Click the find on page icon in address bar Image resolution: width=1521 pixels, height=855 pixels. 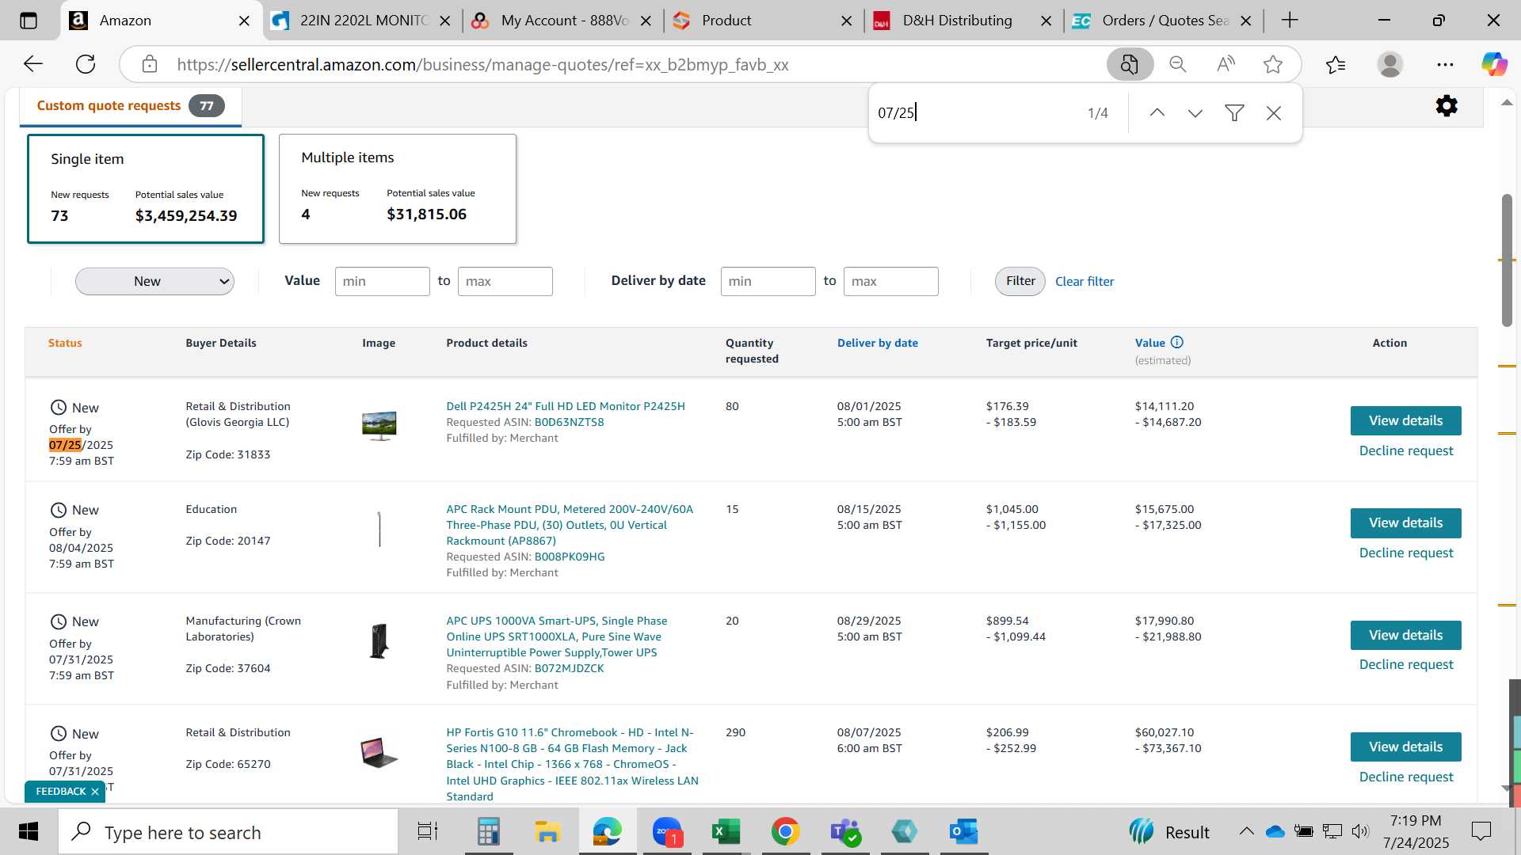pos(1130,64)
